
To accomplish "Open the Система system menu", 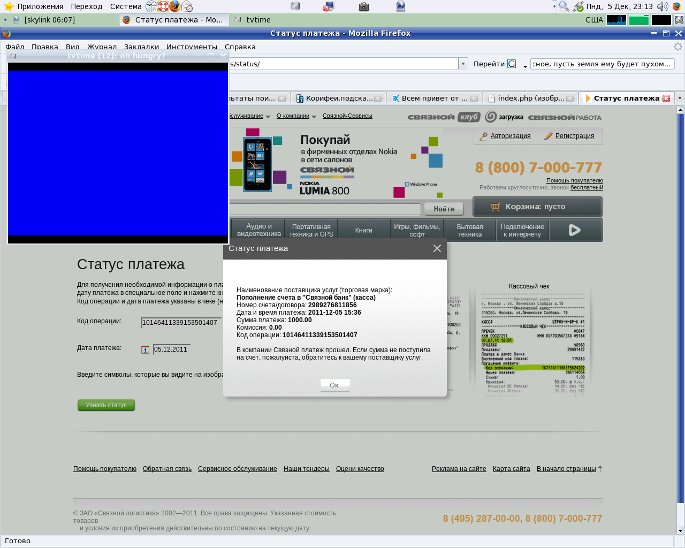I will [x=126, y=6].
